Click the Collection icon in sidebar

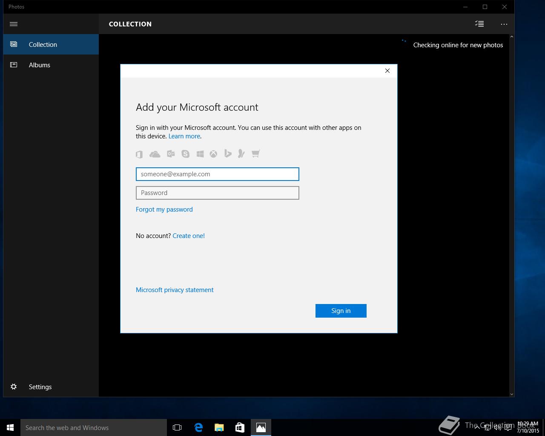[x=14, y=44]
